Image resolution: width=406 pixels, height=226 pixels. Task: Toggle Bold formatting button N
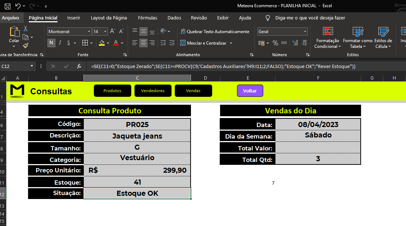click(51, 43)
